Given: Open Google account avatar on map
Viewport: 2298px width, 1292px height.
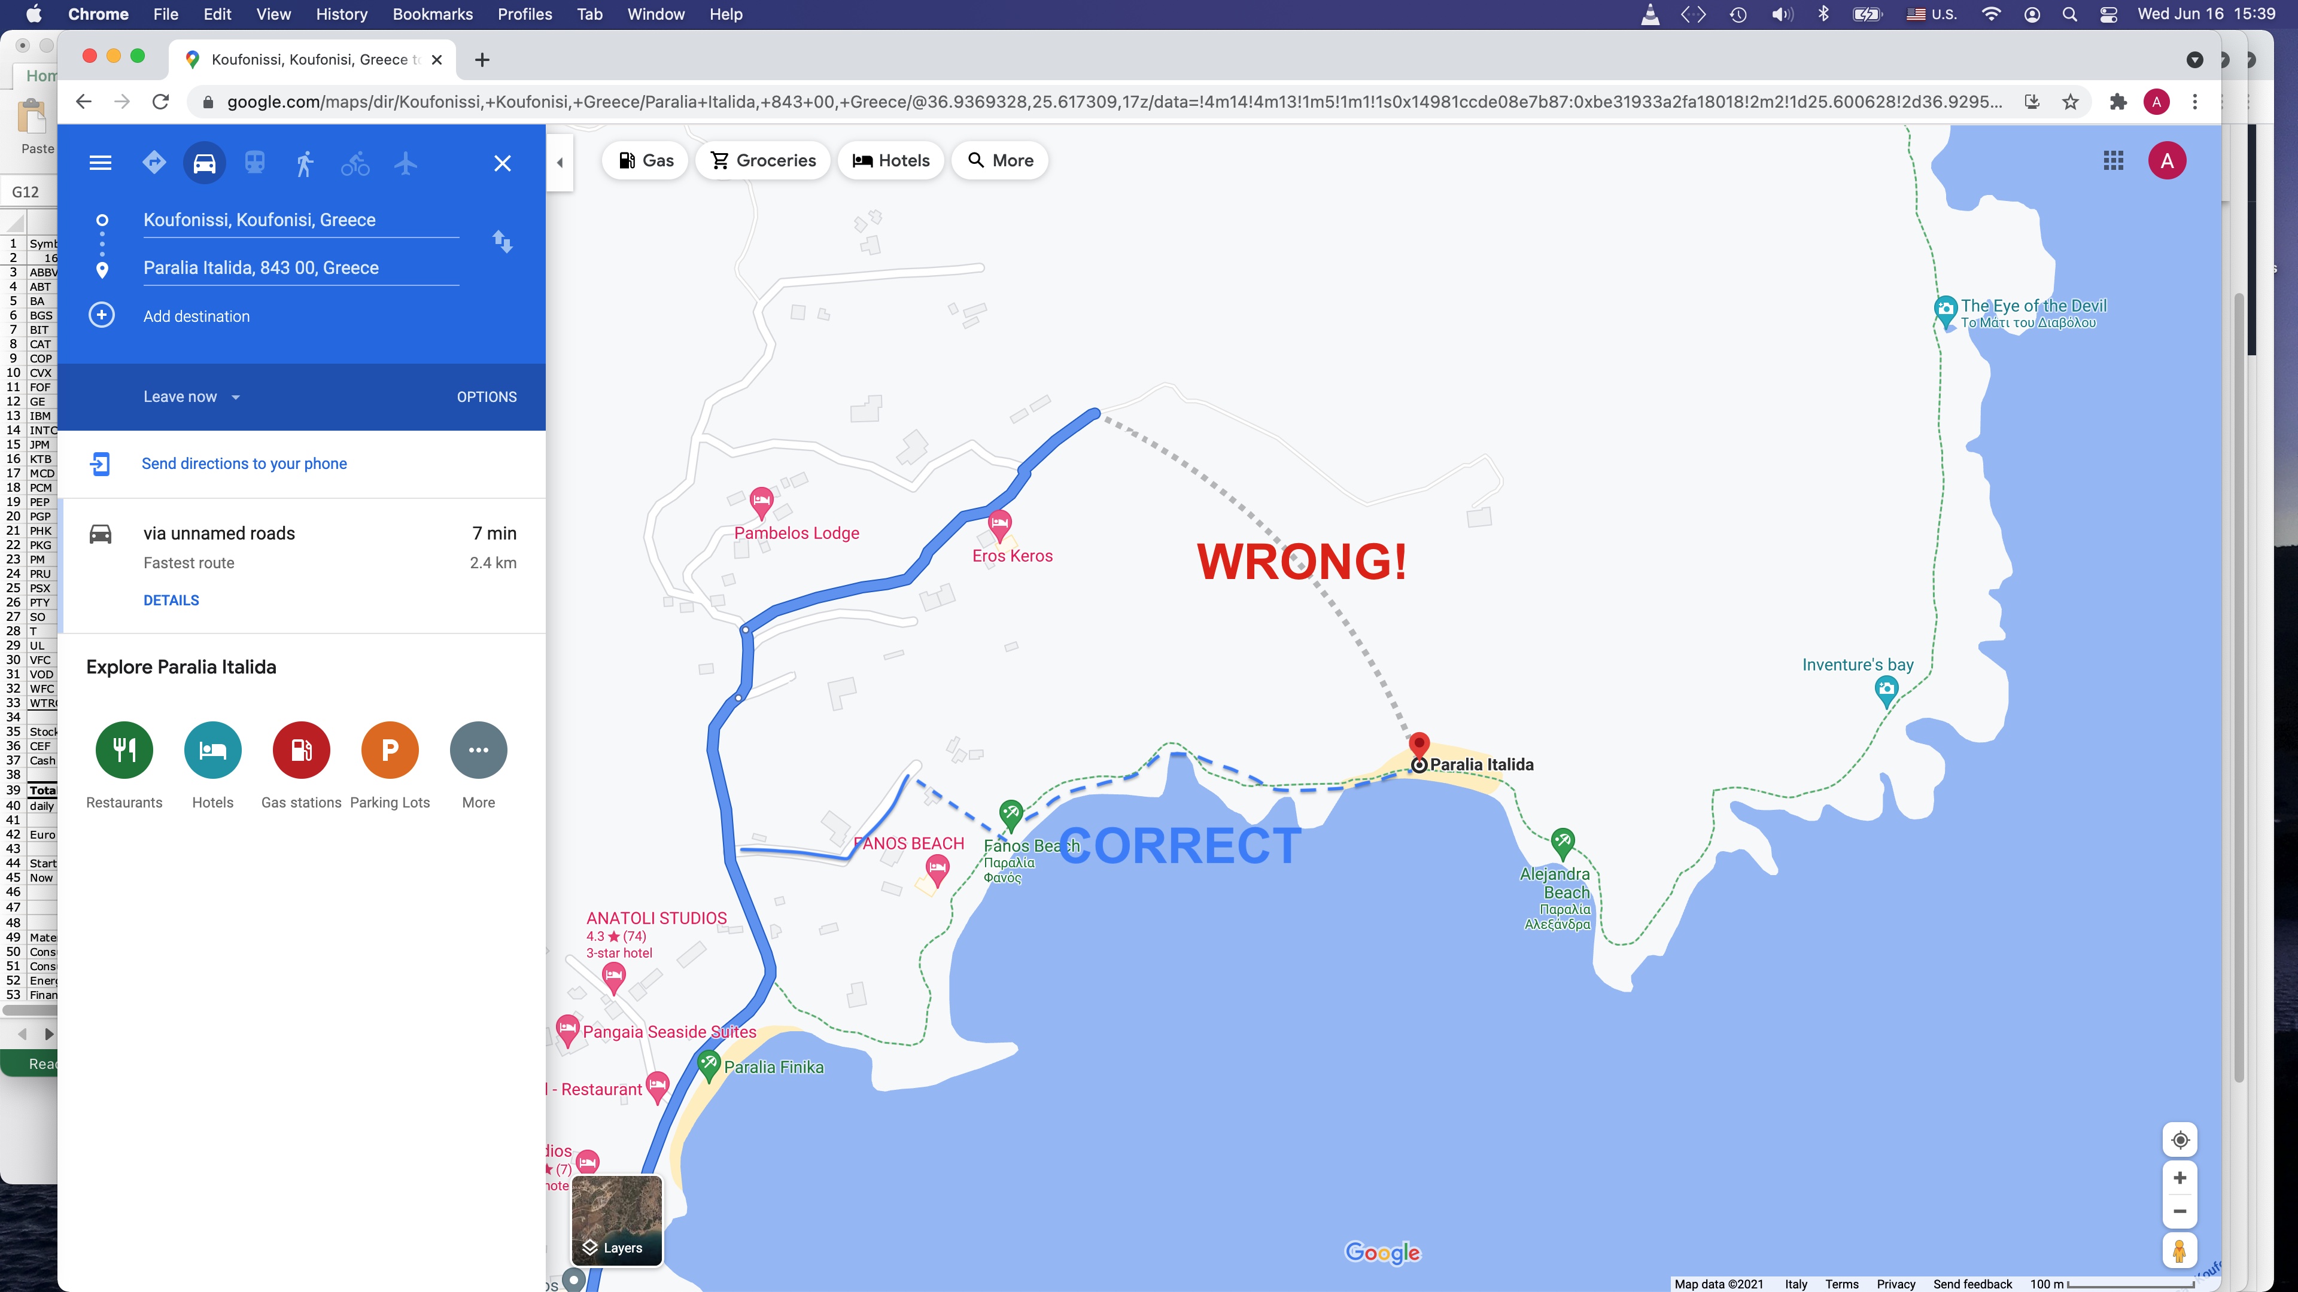Looking at the screenshot, I should pos(2167,160).
